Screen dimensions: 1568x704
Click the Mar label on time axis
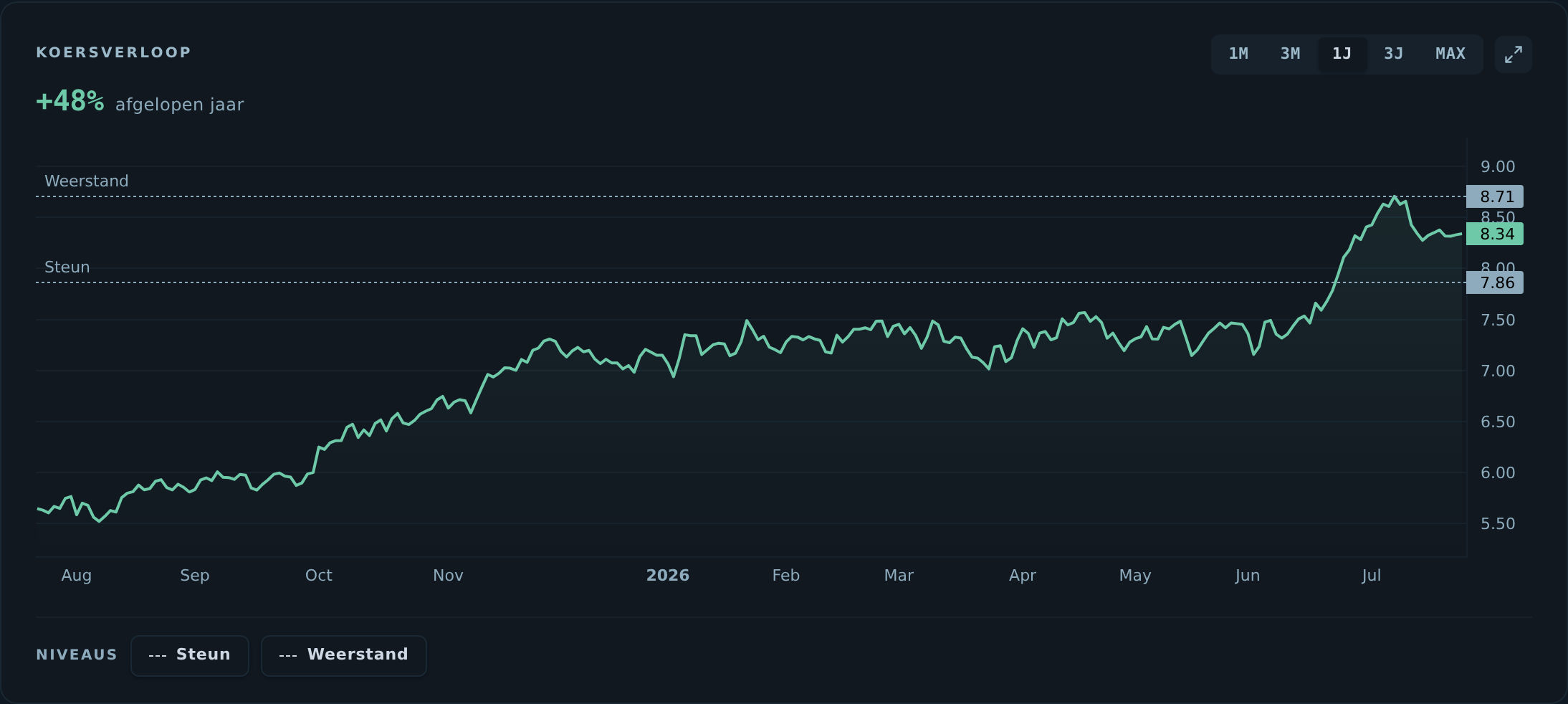pyautogui.click(x=899, y=576)
